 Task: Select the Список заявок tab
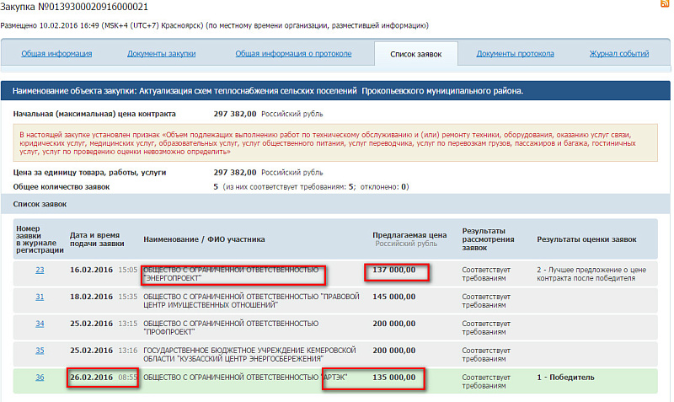pyautogui.click(x=415, y=54)
